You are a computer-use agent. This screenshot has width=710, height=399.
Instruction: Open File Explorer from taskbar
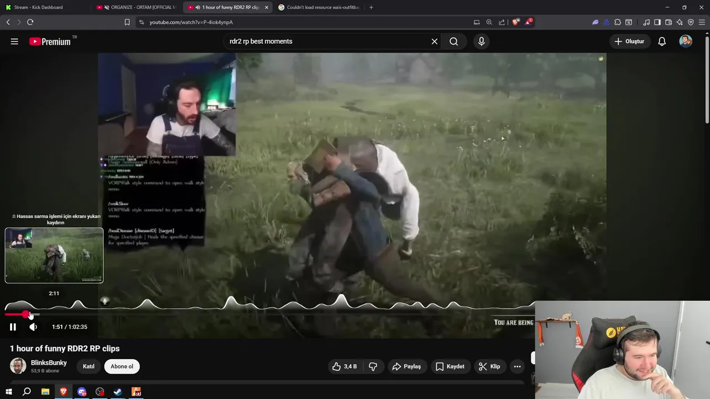(45, 392)
